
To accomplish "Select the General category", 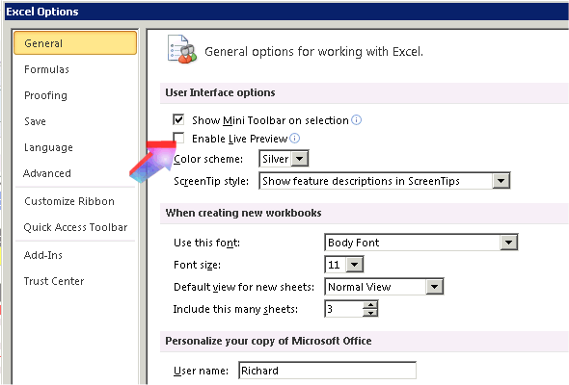I will [75, 43].
